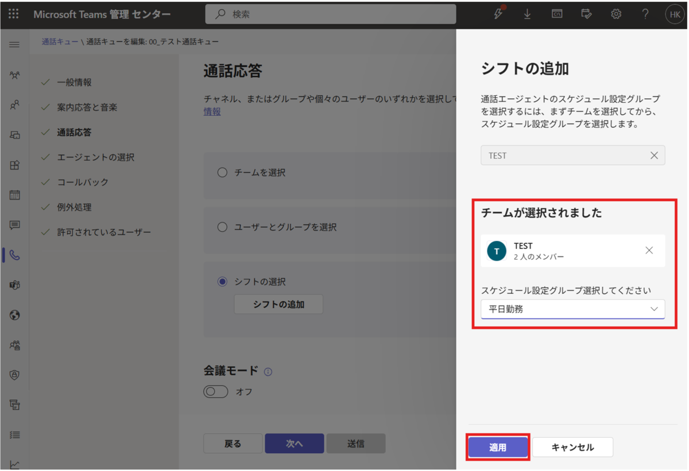Click the シフトの追加 panel heading
Screen dimensions: 689x471
[525, 69]
